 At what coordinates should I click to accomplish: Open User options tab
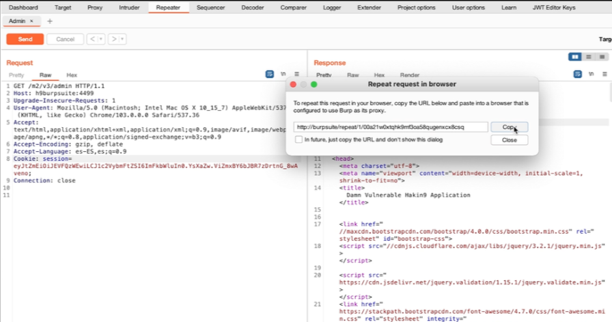click(x=469, y=8)
